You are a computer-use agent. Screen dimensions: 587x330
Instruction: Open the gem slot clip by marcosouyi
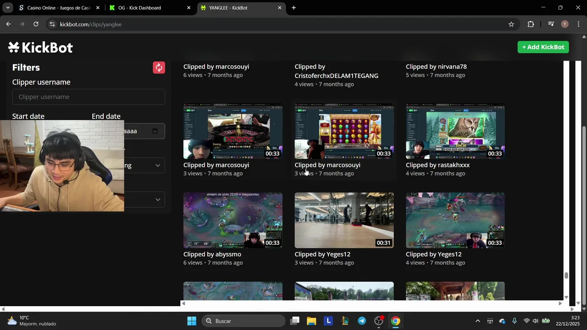coord(344,132)
